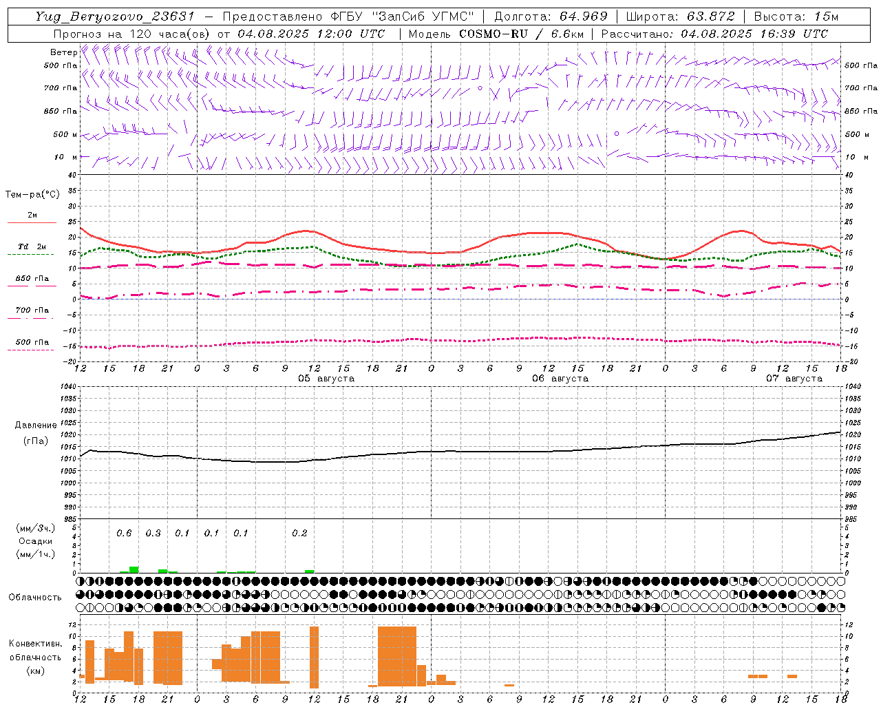Select the Td 2м dew point legend entry
Screen dimensions: 881x705
[32, 246]
